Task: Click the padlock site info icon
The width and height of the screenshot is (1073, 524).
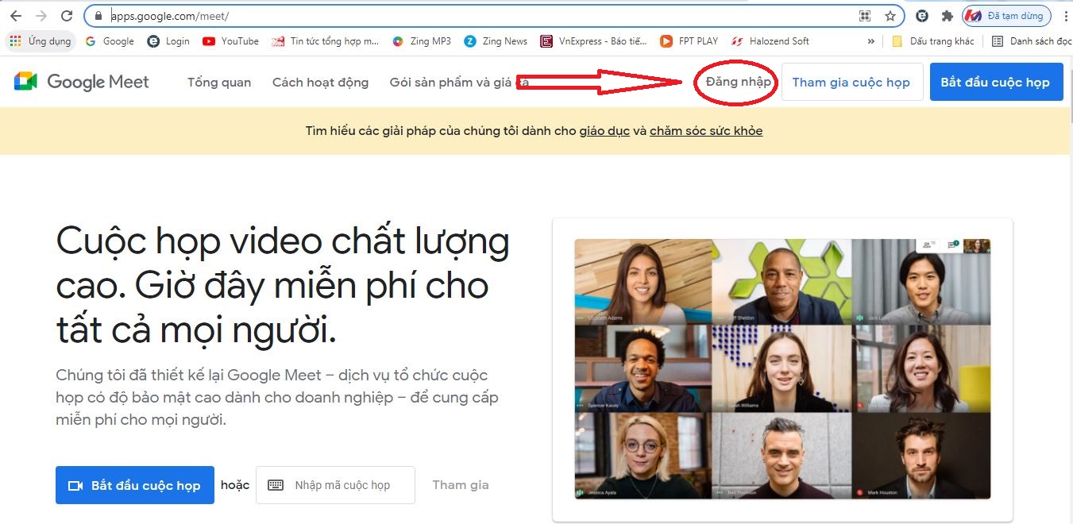Action: 98,16
